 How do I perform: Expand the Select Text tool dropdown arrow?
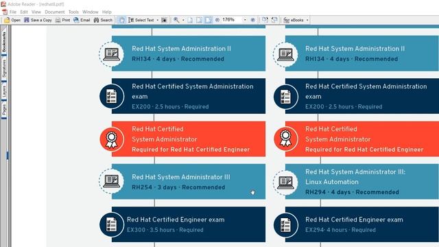tap(157, 20)
